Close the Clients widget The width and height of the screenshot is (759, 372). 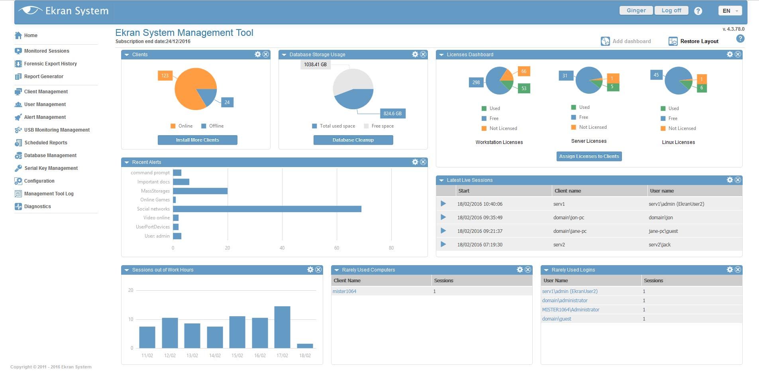266,54
